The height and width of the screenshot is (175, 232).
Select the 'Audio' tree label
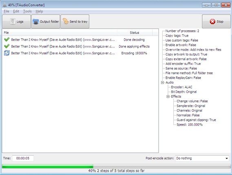coord(170,82)
